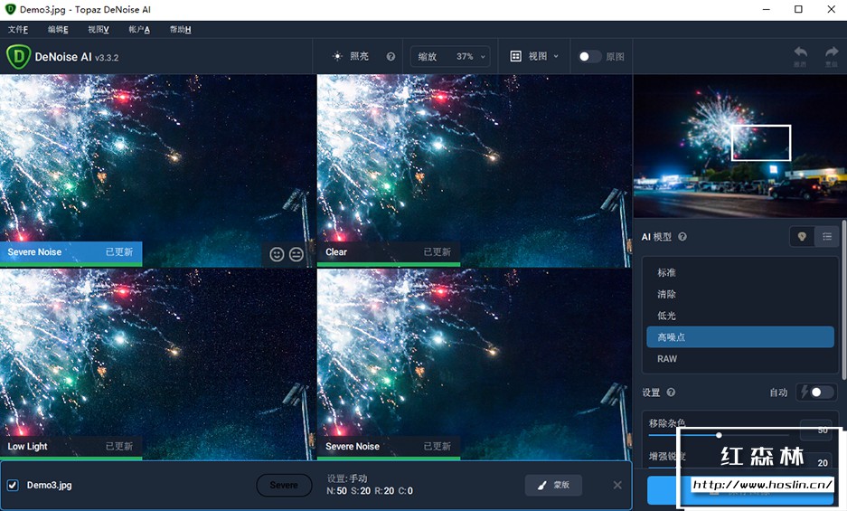This screenshot has height=511, width=847.
Task: Select the Clear preview label
Action: tap(389, 252)
